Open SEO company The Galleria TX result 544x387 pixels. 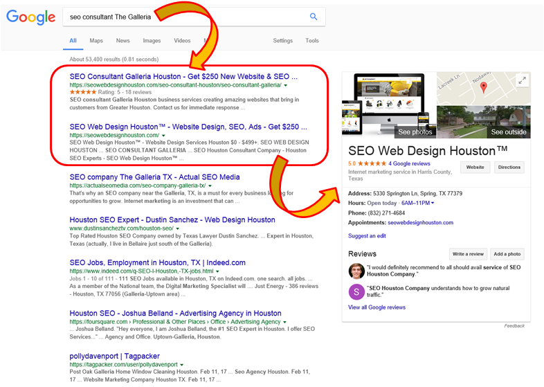click(154, 177)
